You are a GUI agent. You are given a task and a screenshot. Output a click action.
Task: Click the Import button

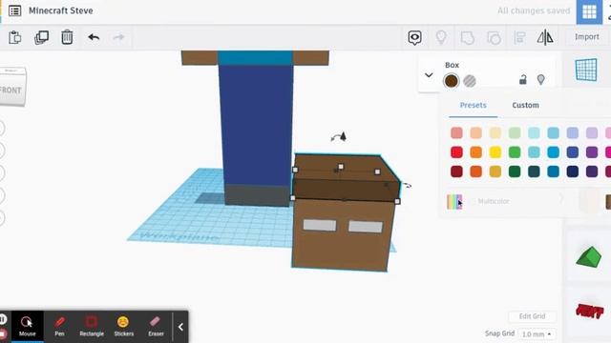(x=587, y=37)
